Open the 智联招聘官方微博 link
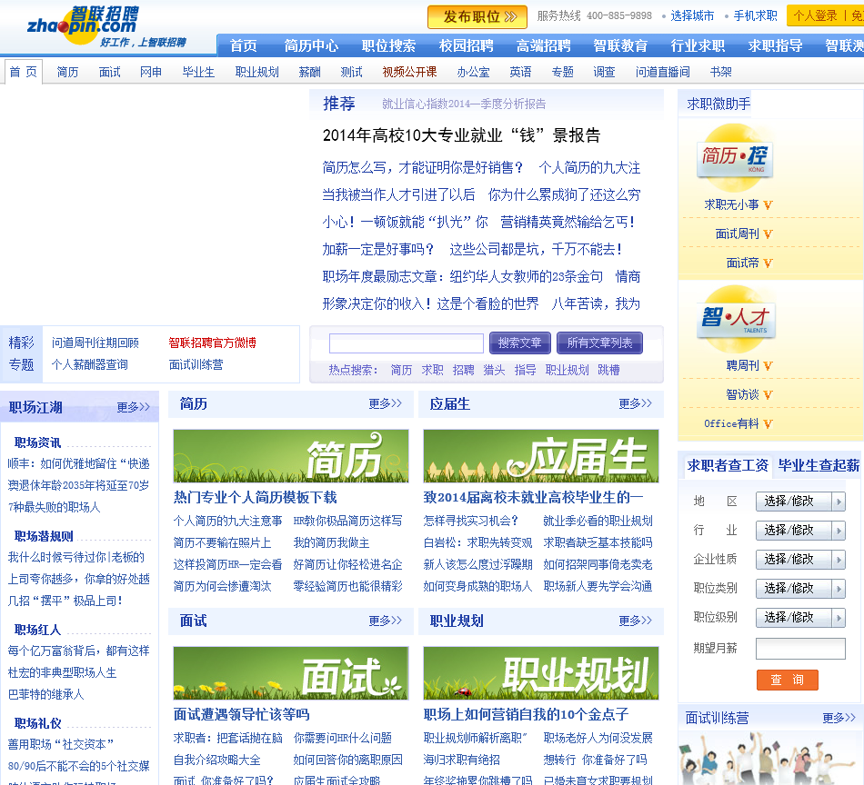 tap(212, 343)
